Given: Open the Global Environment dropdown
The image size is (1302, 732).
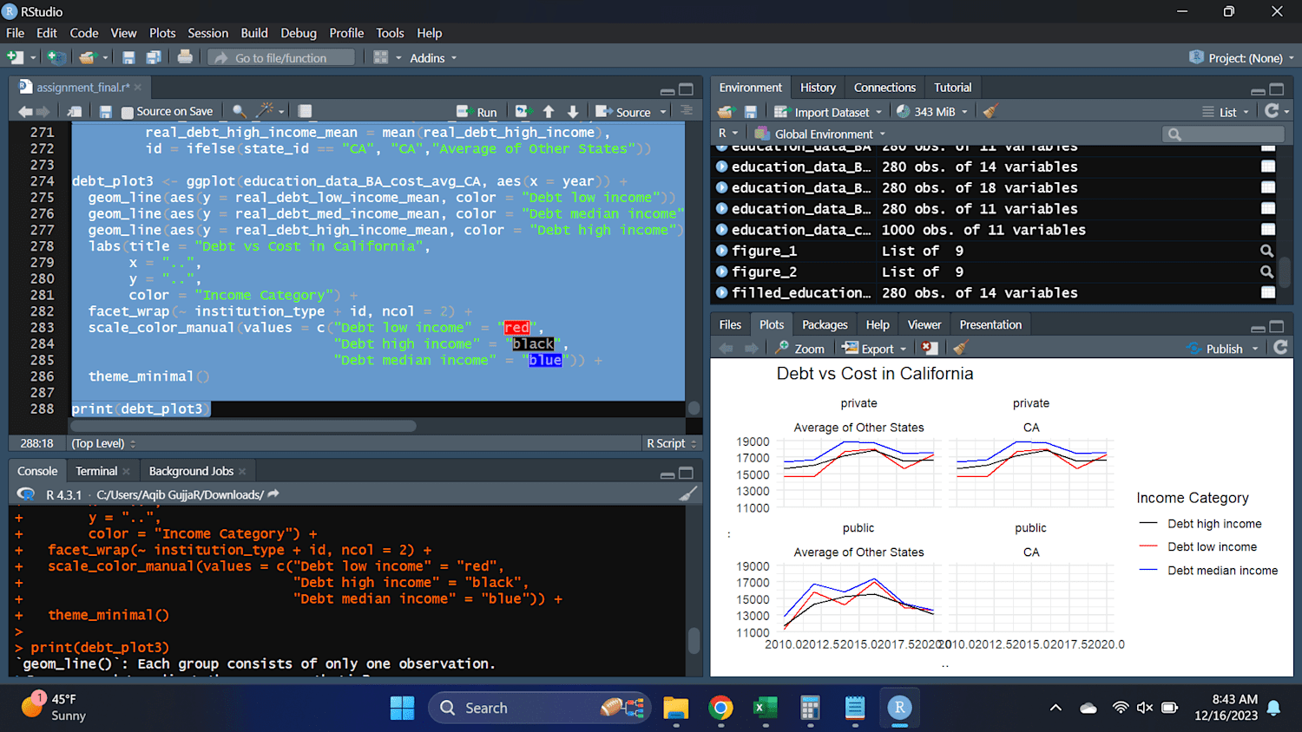Looking at the screenshot, I should tap(820, 134).
